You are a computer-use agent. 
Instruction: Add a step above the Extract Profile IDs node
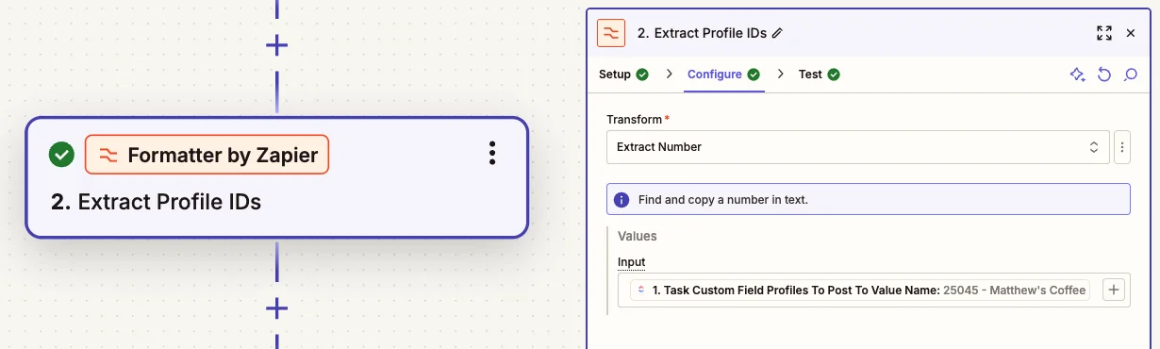[x=276, y=44]
